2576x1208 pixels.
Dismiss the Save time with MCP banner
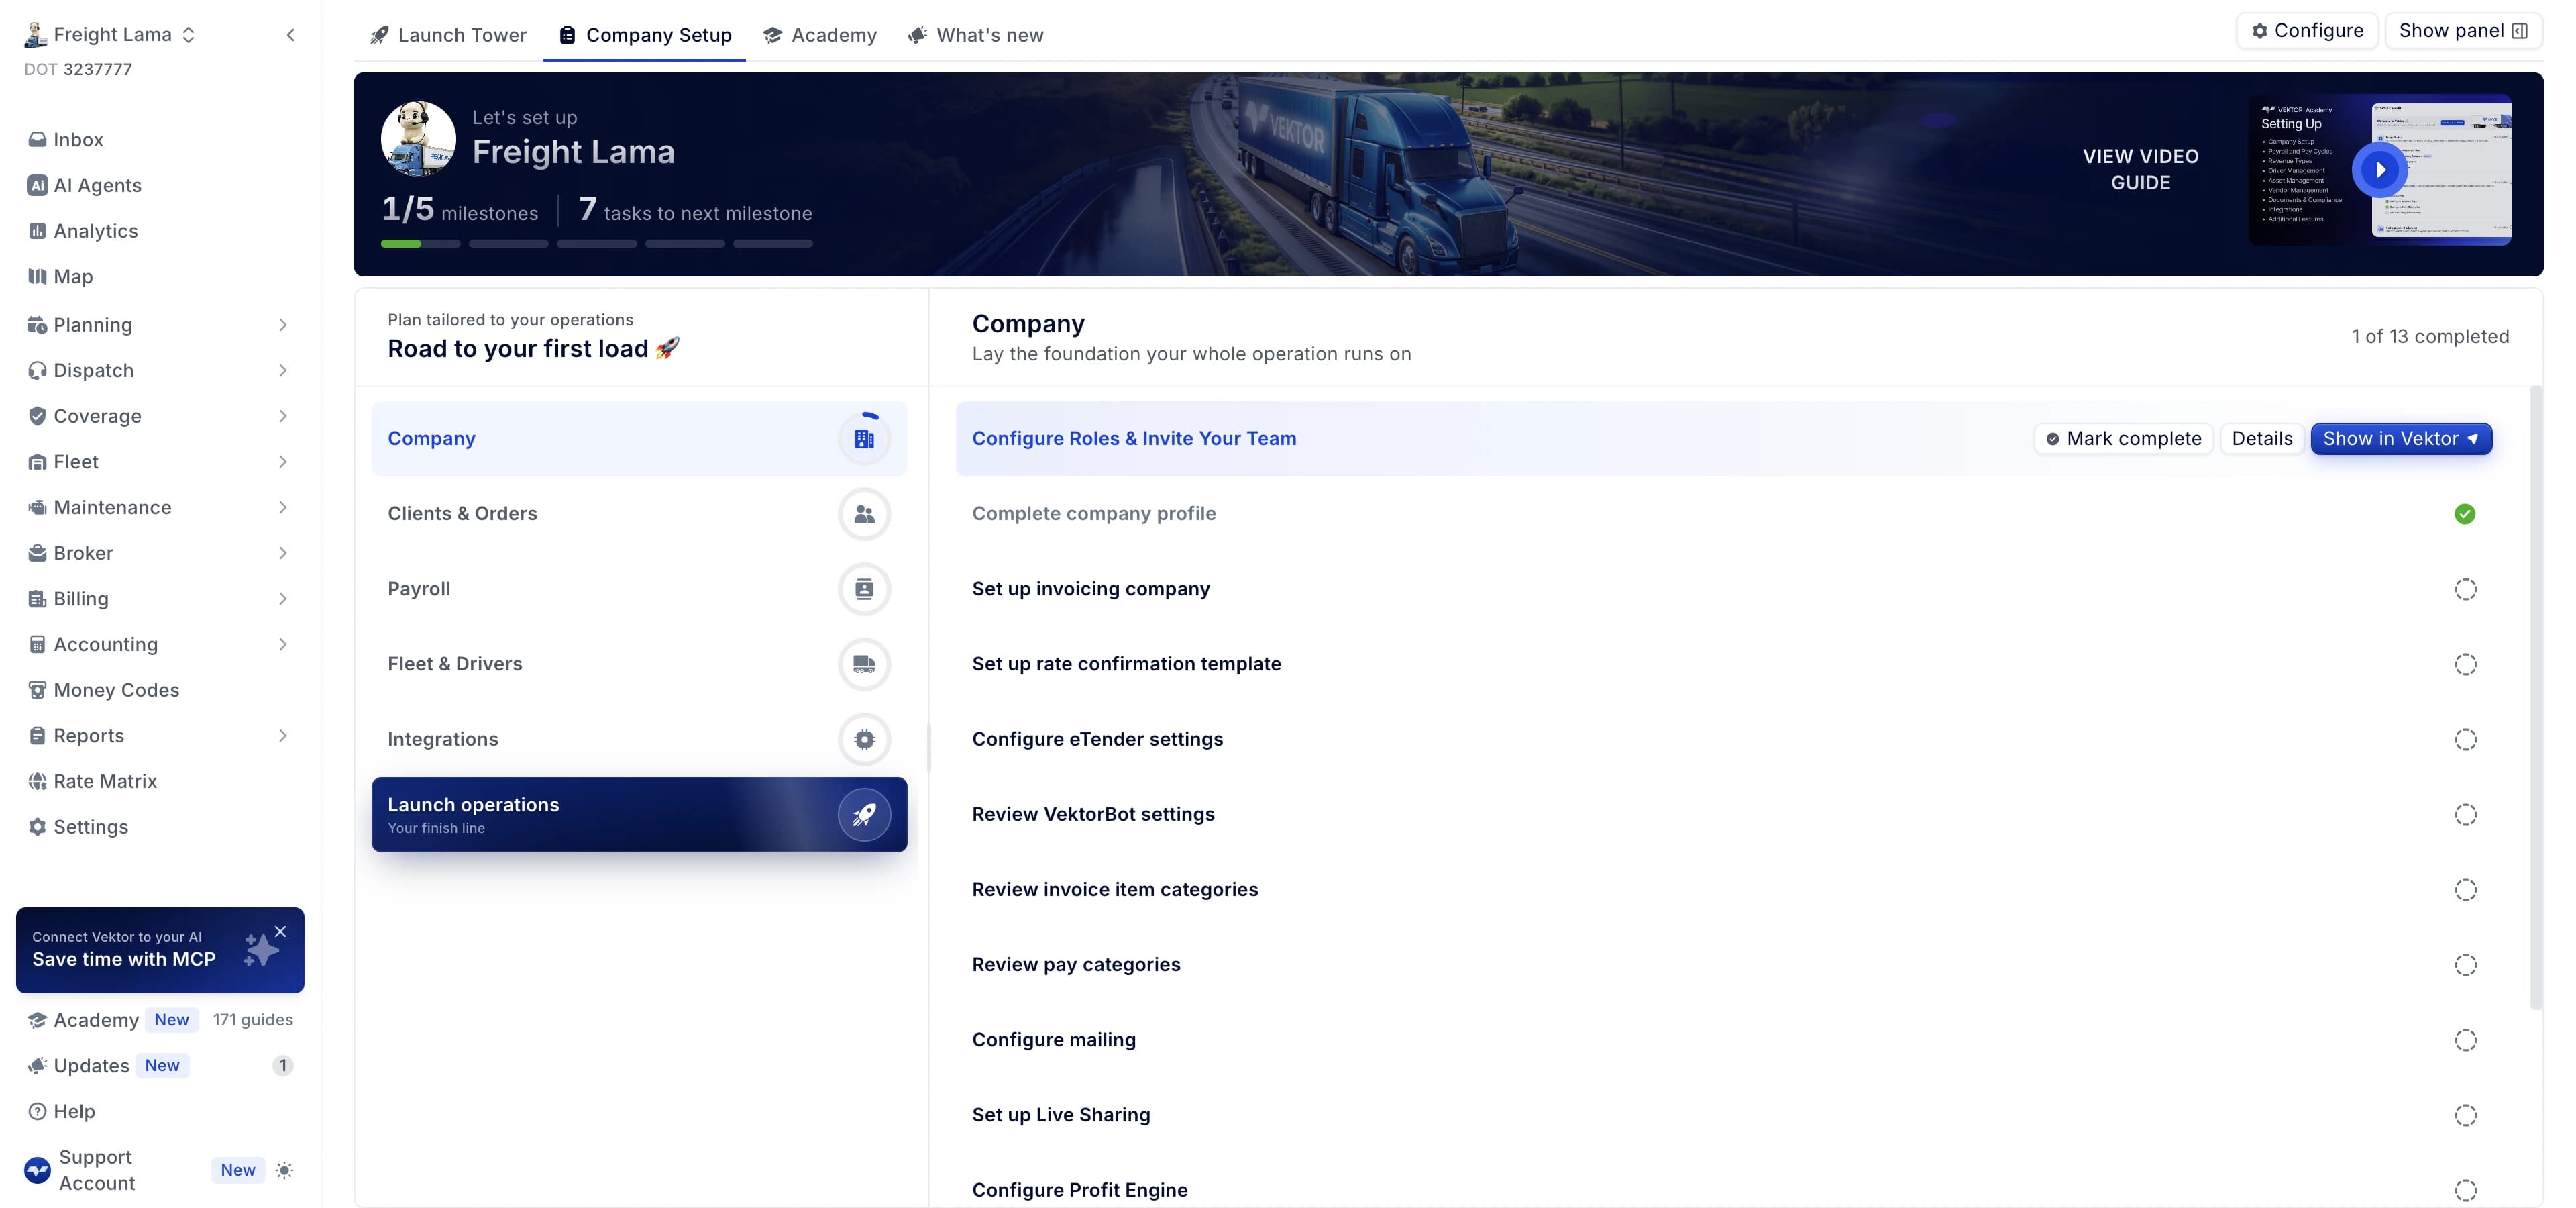[280, 931]
